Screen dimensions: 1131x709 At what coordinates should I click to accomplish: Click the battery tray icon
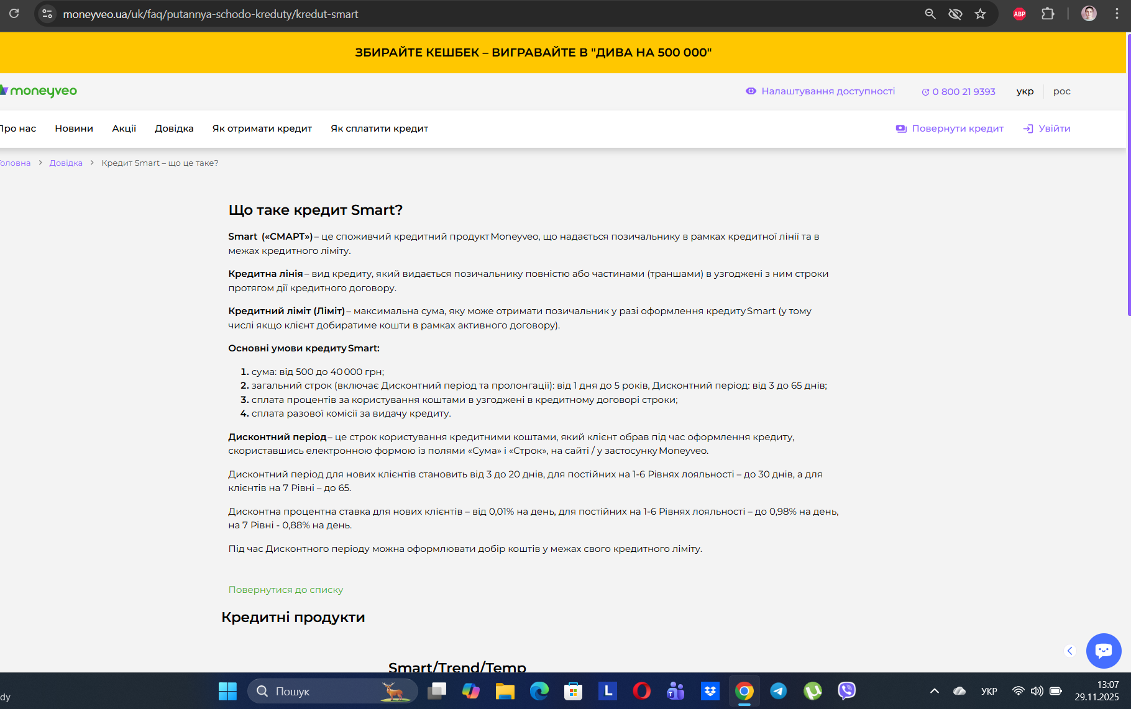click(1056, 691)
